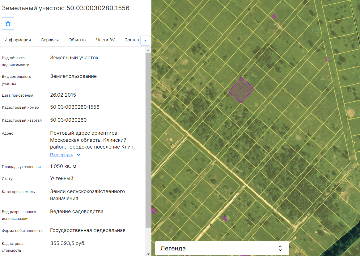Image resolution: width=360 pixels, height=256 pixels.
Task: Open the Состав tab
Action: 132,40
